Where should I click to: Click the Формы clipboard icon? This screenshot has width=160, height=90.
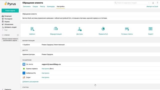tap(3, 21)
